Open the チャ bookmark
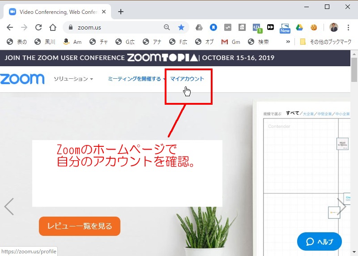The width and height of the screenshot is (358, 256). tap(98, 42)
